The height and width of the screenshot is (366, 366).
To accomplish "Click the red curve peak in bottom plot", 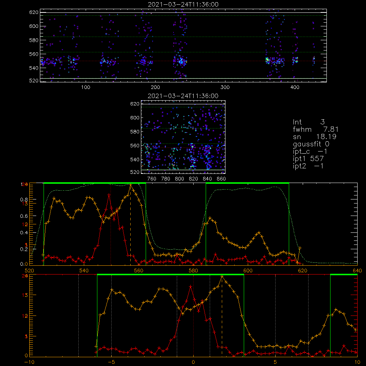I will click(x=191, y=286).
